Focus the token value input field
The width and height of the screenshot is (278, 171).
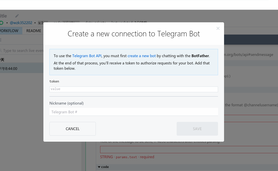tap(133, 89)
